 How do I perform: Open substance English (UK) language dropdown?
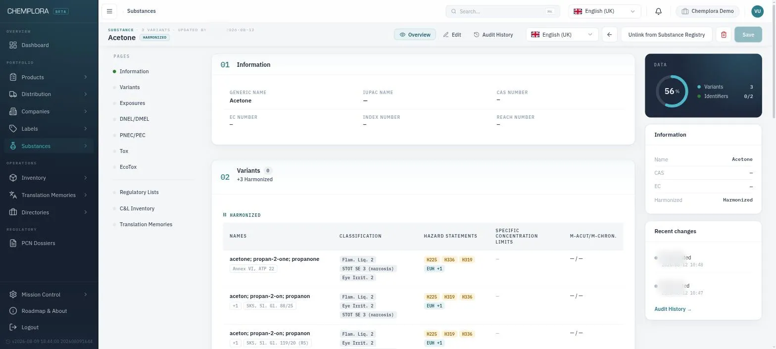coord(562,35)
